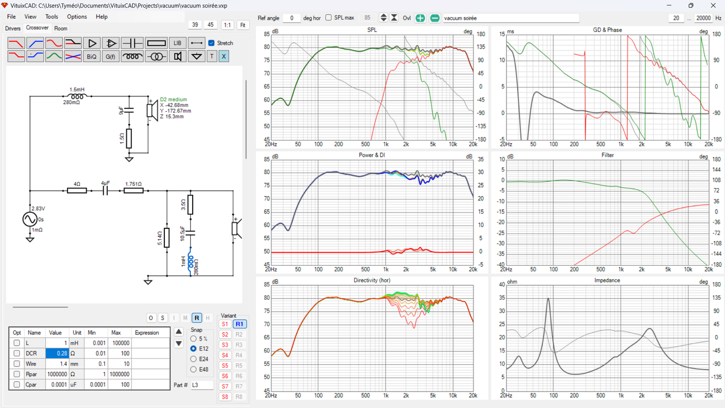Decrease part value with down arrow
Screen dimensions: 725x408
[179, 343]
